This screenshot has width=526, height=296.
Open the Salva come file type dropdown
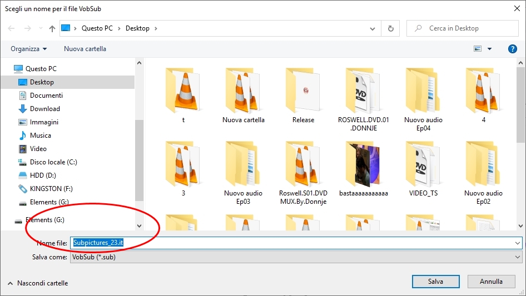click(x=296, y=257)
